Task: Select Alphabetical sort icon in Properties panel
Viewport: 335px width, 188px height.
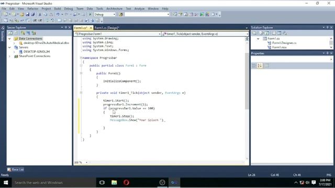Action: pos(260,66)
